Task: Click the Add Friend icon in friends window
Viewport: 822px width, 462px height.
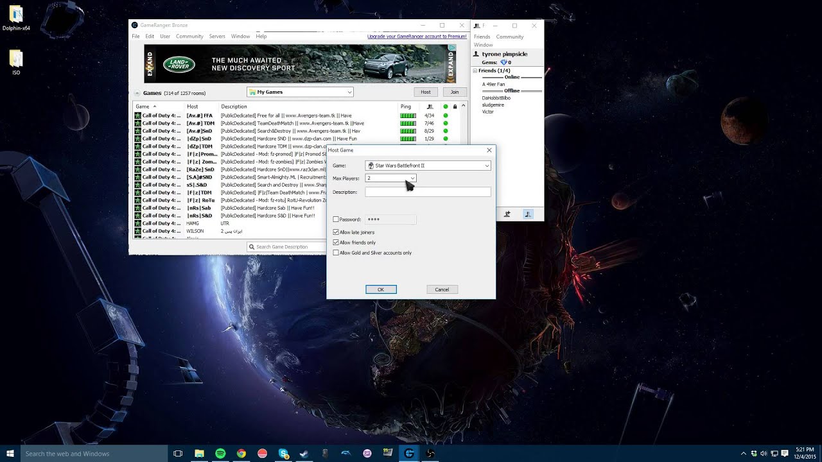Action: (507, 214)
